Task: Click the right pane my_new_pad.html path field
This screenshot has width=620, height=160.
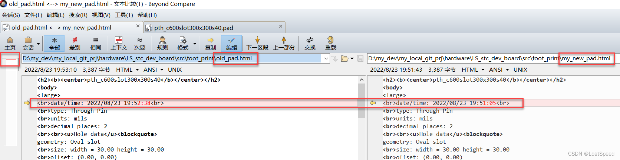Action: pos(489,58)
